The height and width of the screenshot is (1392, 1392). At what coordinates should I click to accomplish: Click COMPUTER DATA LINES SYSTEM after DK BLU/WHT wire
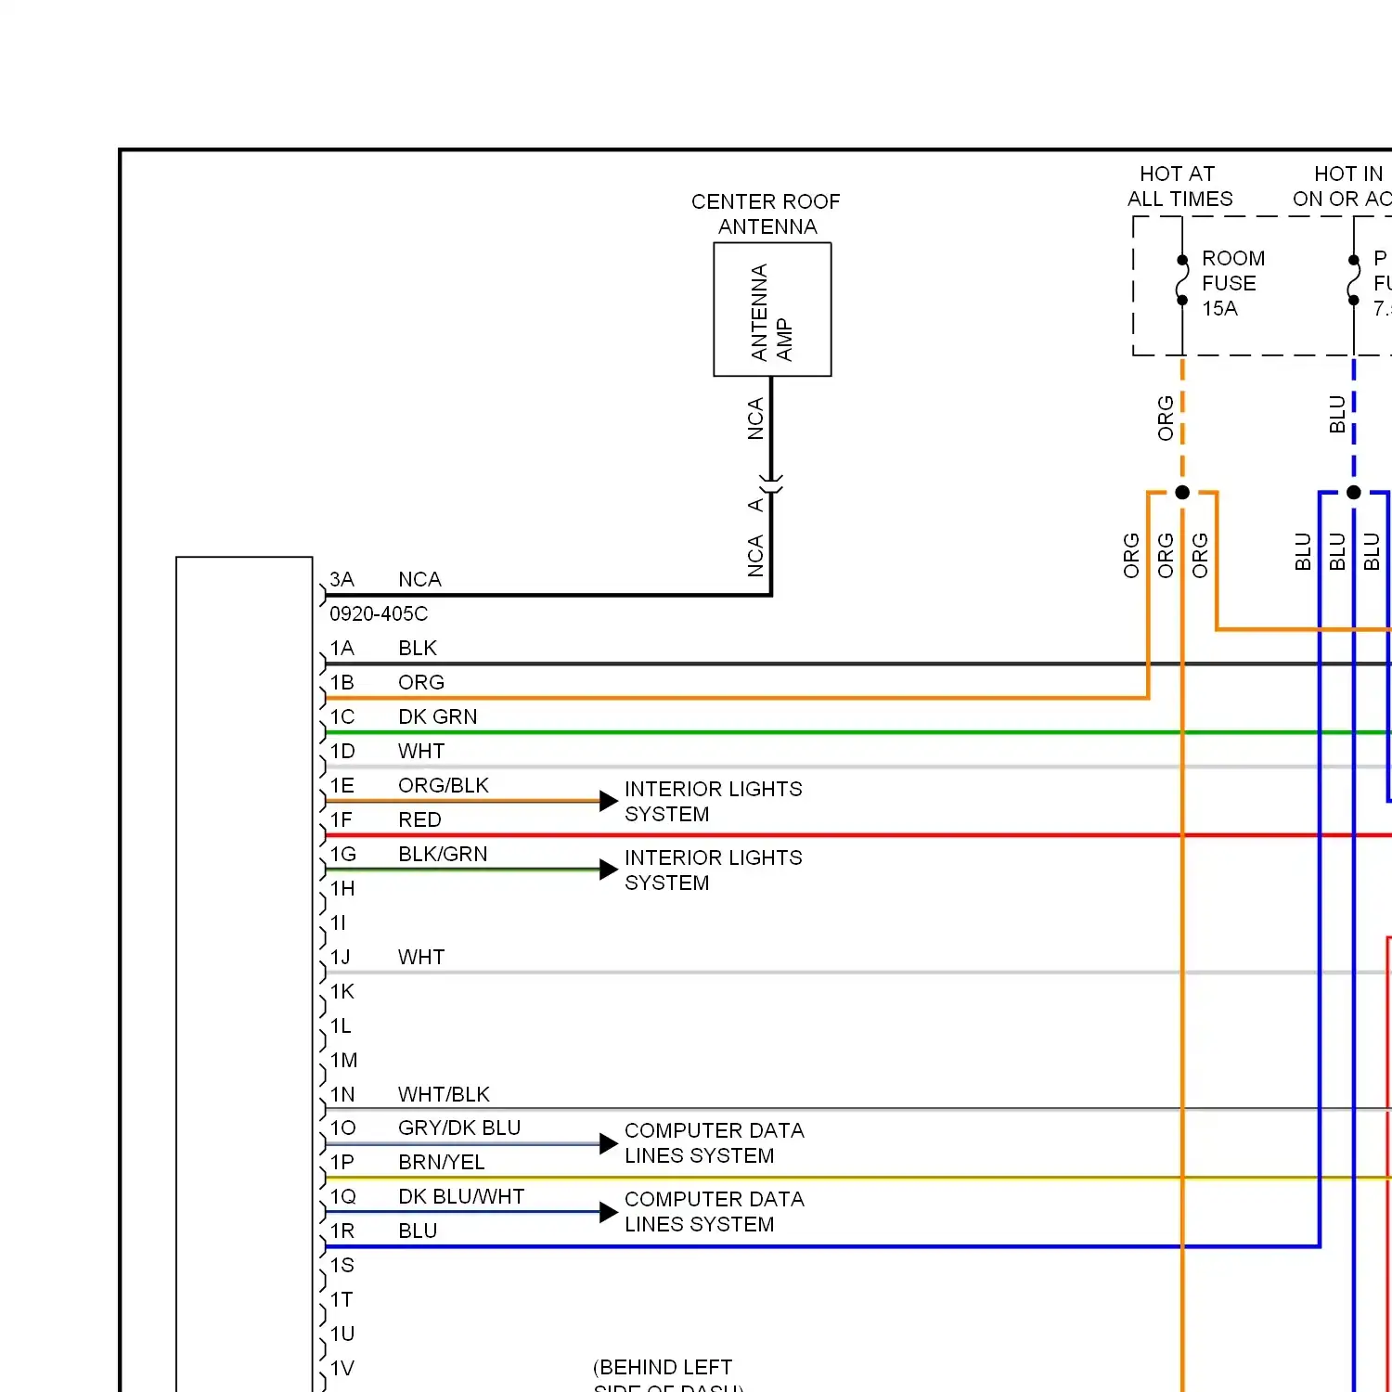pyautogui.click(x=715, y=1212)
